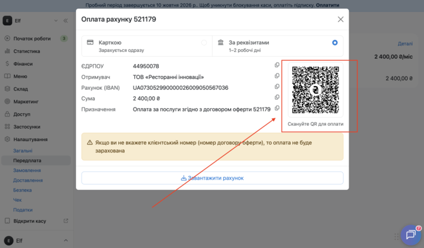
Task: Click the Скануйте QR для оплати caption
Action: tap(315, 124)
